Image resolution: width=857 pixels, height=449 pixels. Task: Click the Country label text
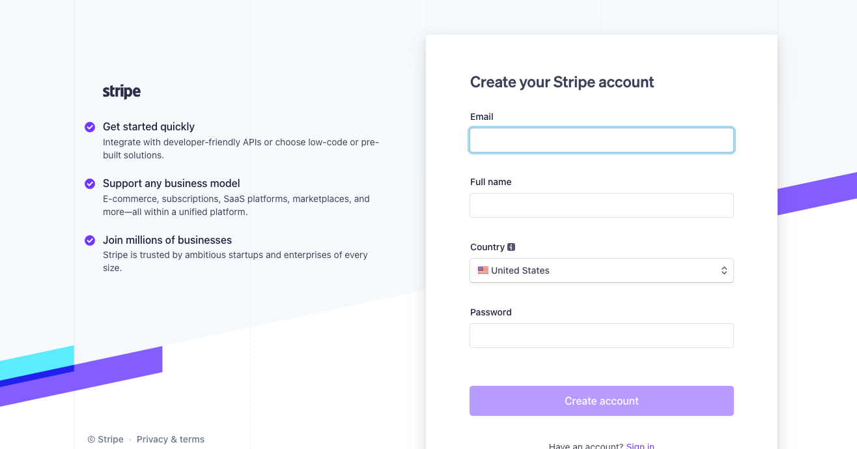coord(487,247)
